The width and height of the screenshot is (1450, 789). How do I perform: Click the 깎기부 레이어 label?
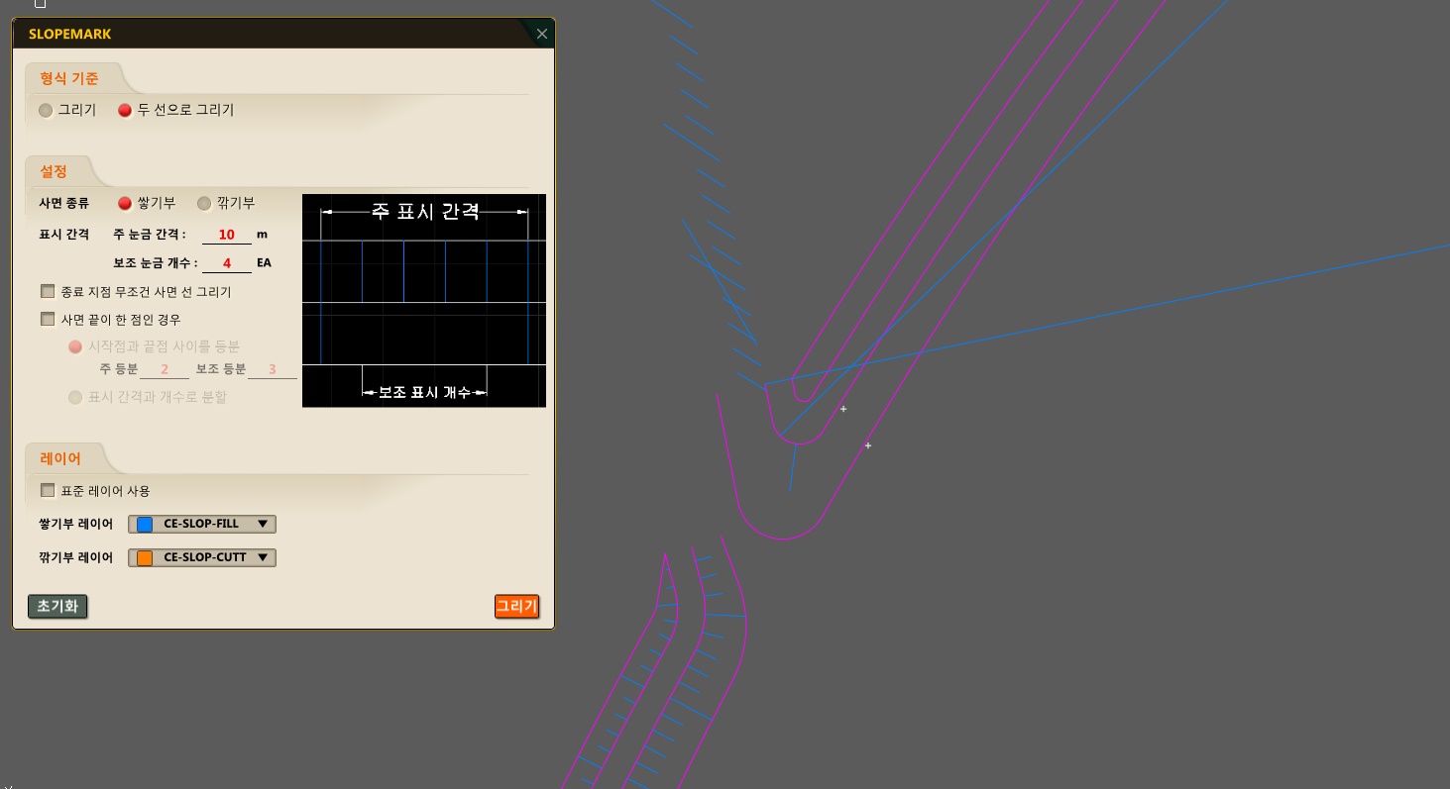[x=75, y=558]
